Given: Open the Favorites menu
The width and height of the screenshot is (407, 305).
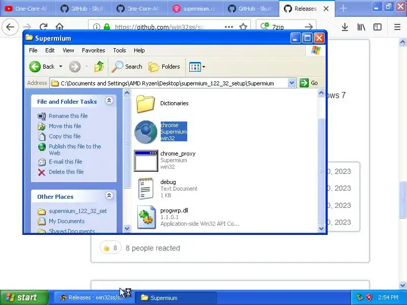Looking at the screenshot, I should point(94,50).
